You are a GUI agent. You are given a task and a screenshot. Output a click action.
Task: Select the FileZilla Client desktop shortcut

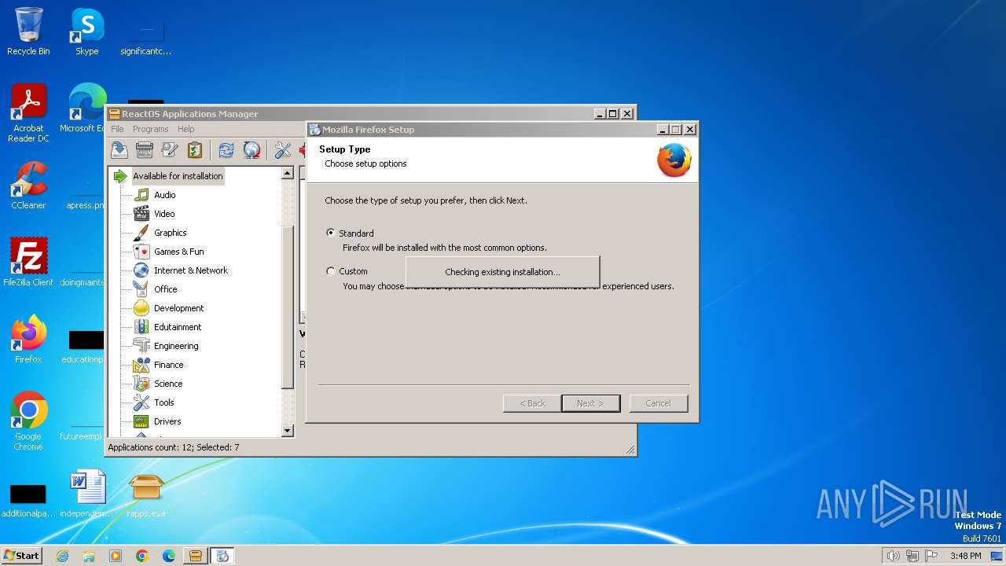pyautogui.click(x=28, y=263)
